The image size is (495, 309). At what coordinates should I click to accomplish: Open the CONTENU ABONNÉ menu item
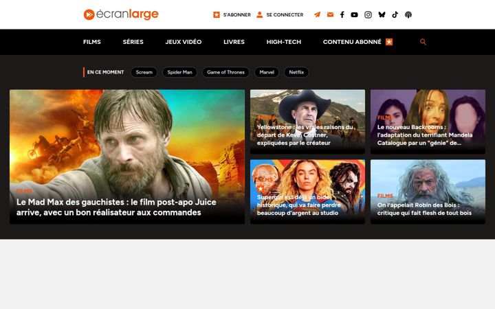click(x=352, y=42)
